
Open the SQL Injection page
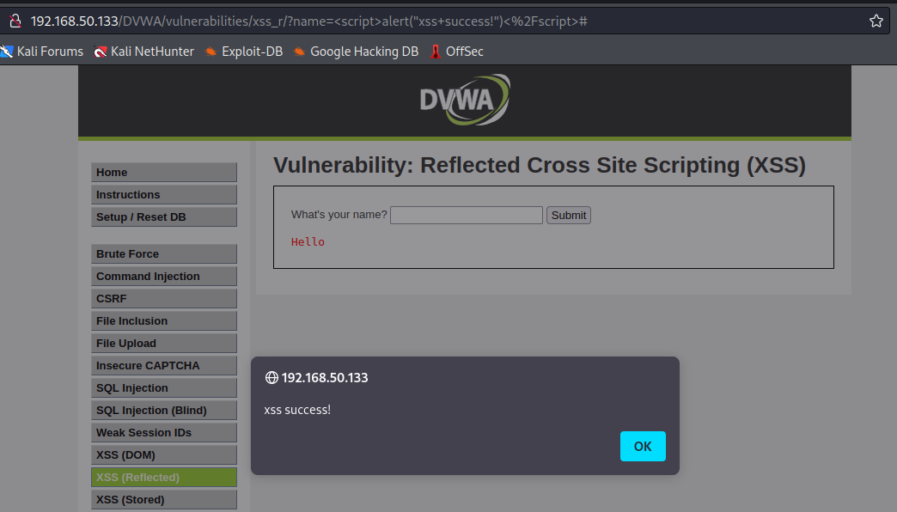[163, 387]
